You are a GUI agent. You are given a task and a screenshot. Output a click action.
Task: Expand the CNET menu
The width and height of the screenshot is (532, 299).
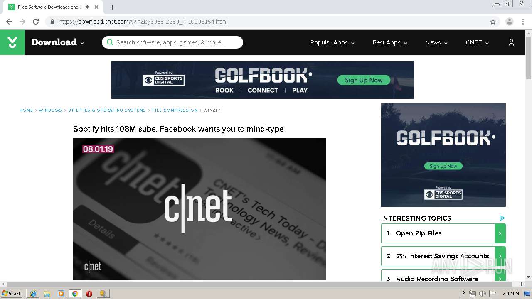pos(477,42)
